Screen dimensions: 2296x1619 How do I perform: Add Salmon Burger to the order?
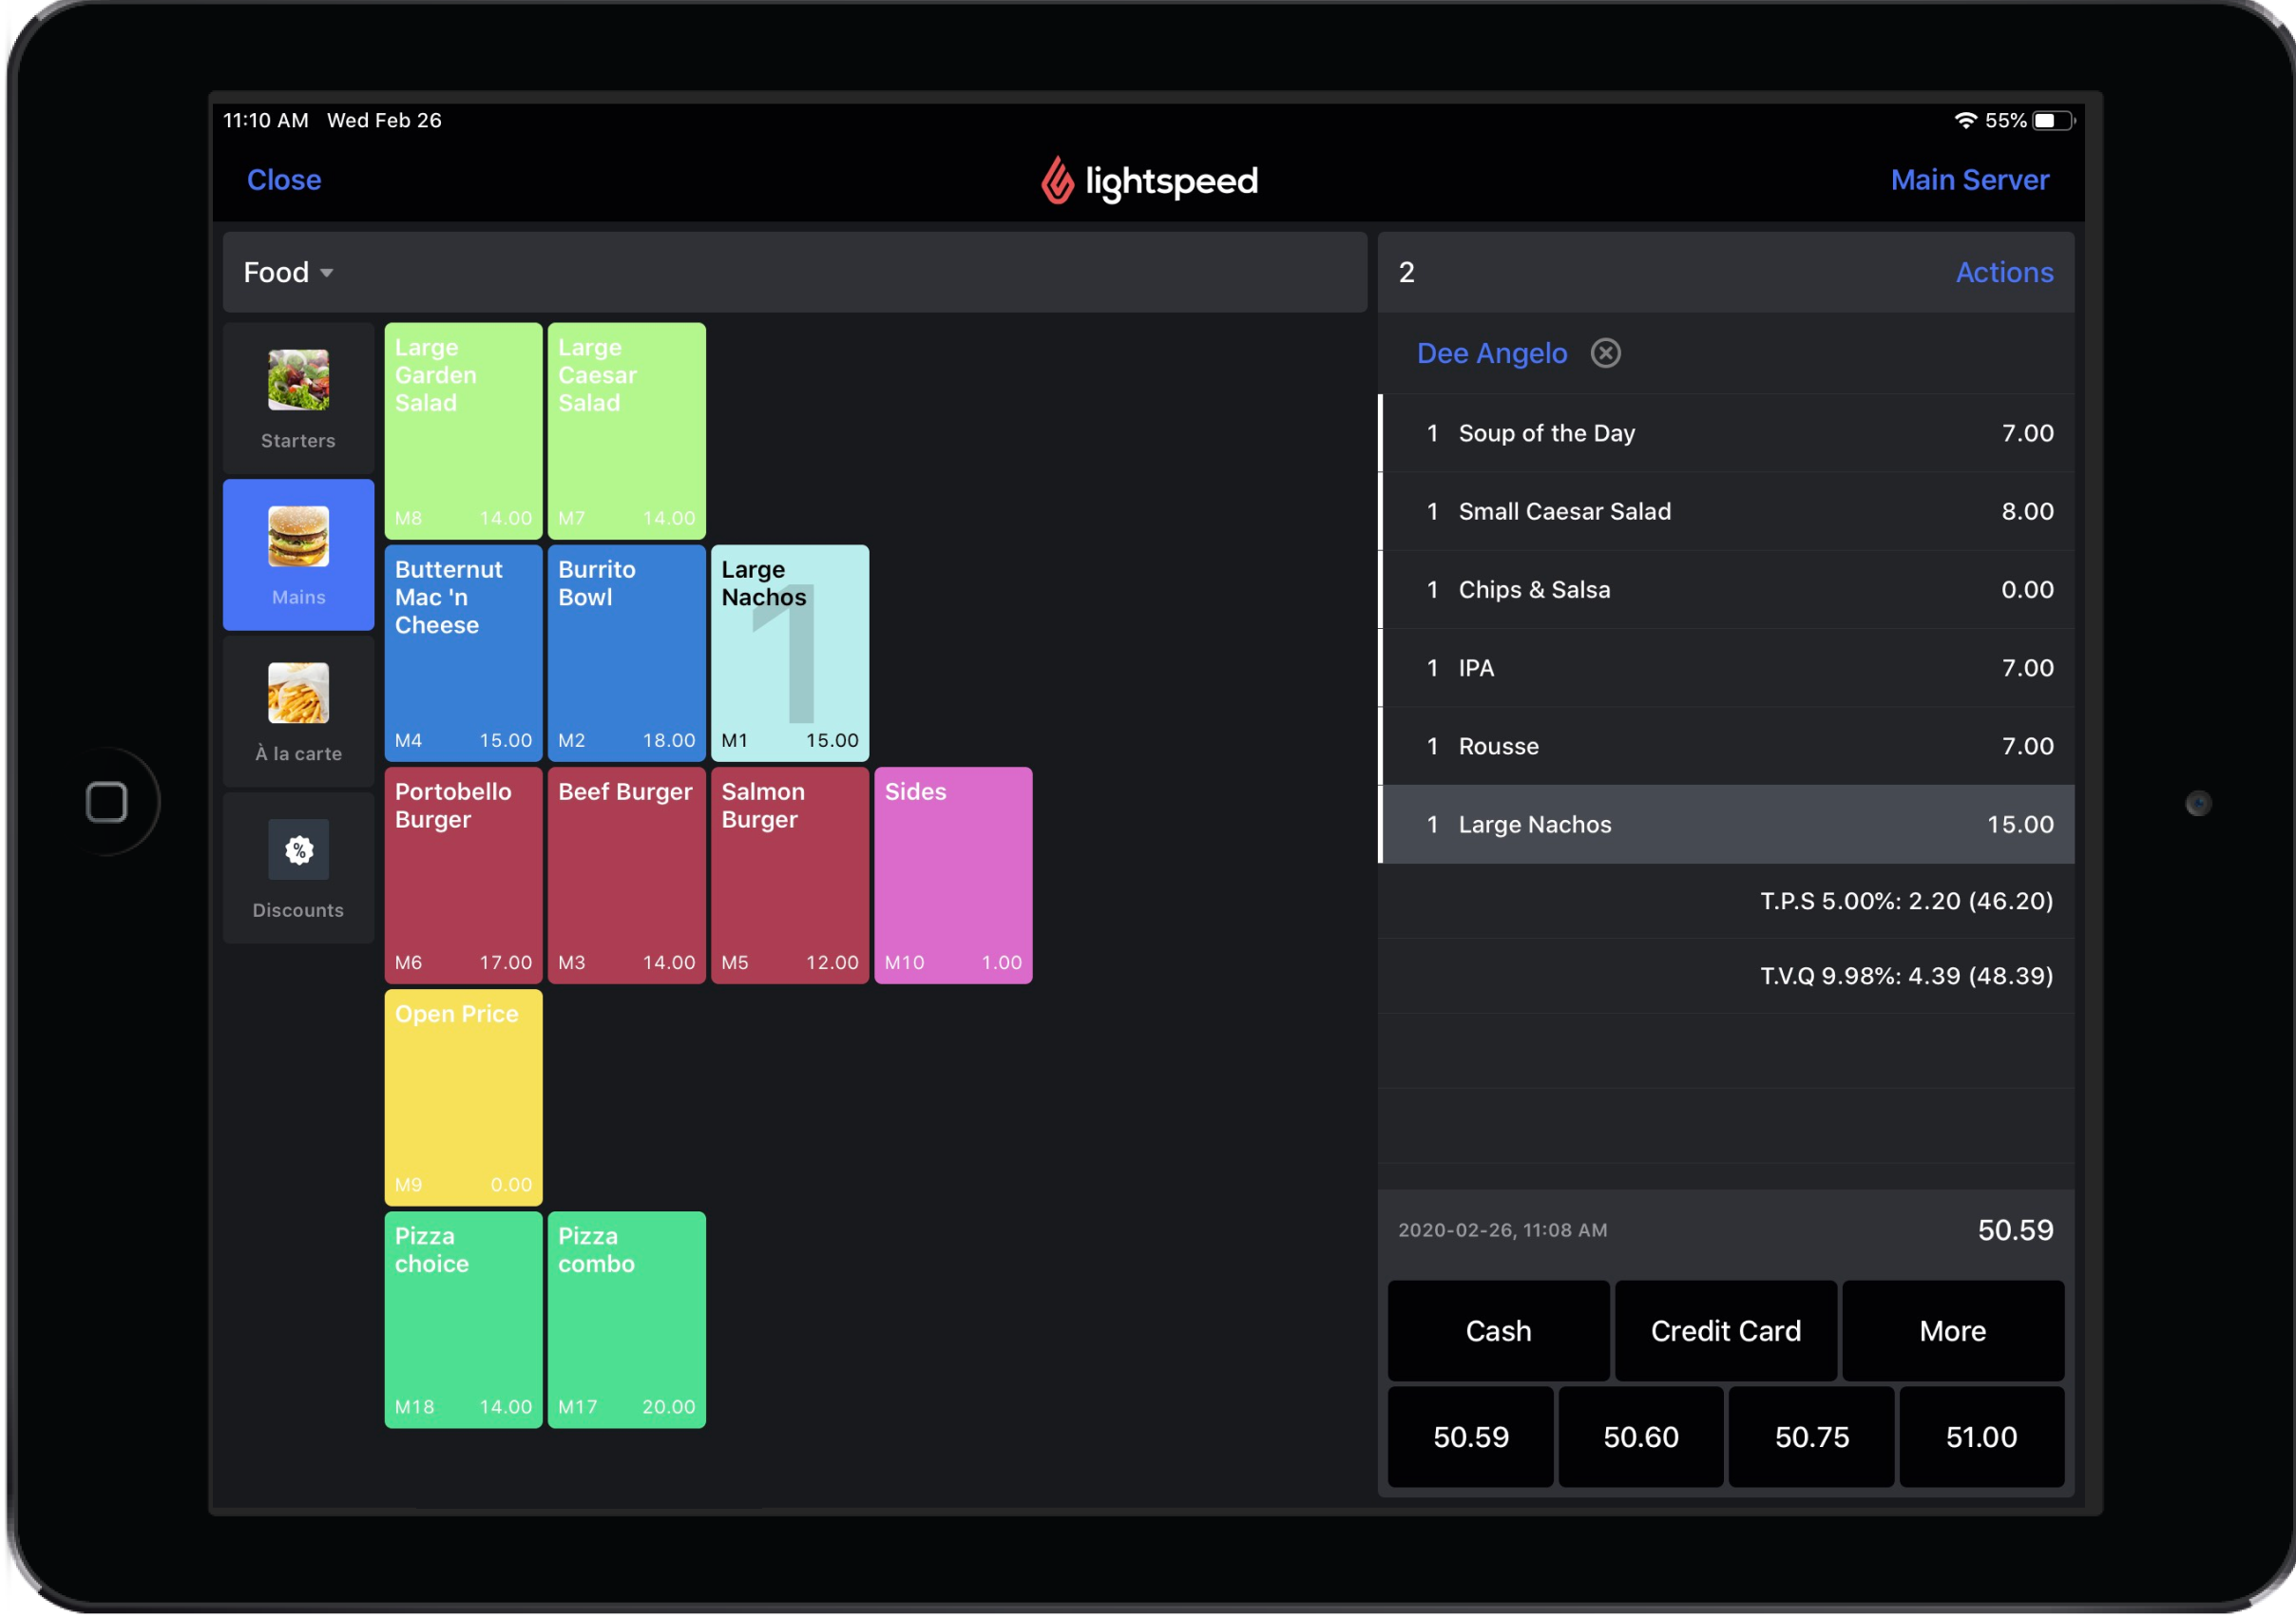(790, 876)
